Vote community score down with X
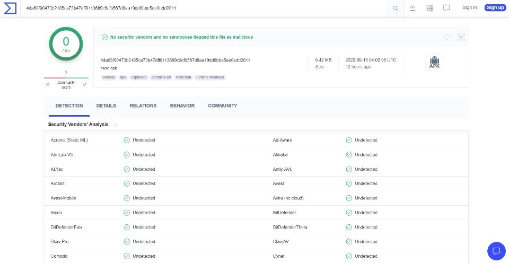 (x=48, y=84)
